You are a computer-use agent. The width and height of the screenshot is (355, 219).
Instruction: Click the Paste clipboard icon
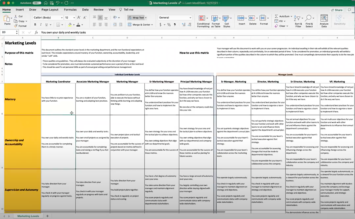click(x=6, y=19)
